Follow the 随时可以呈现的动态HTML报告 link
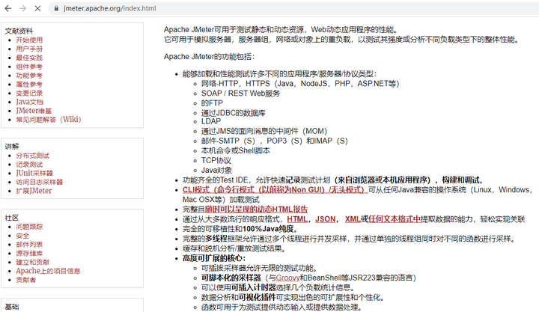This screenshot has height=312, width=539. pos(256,209)
